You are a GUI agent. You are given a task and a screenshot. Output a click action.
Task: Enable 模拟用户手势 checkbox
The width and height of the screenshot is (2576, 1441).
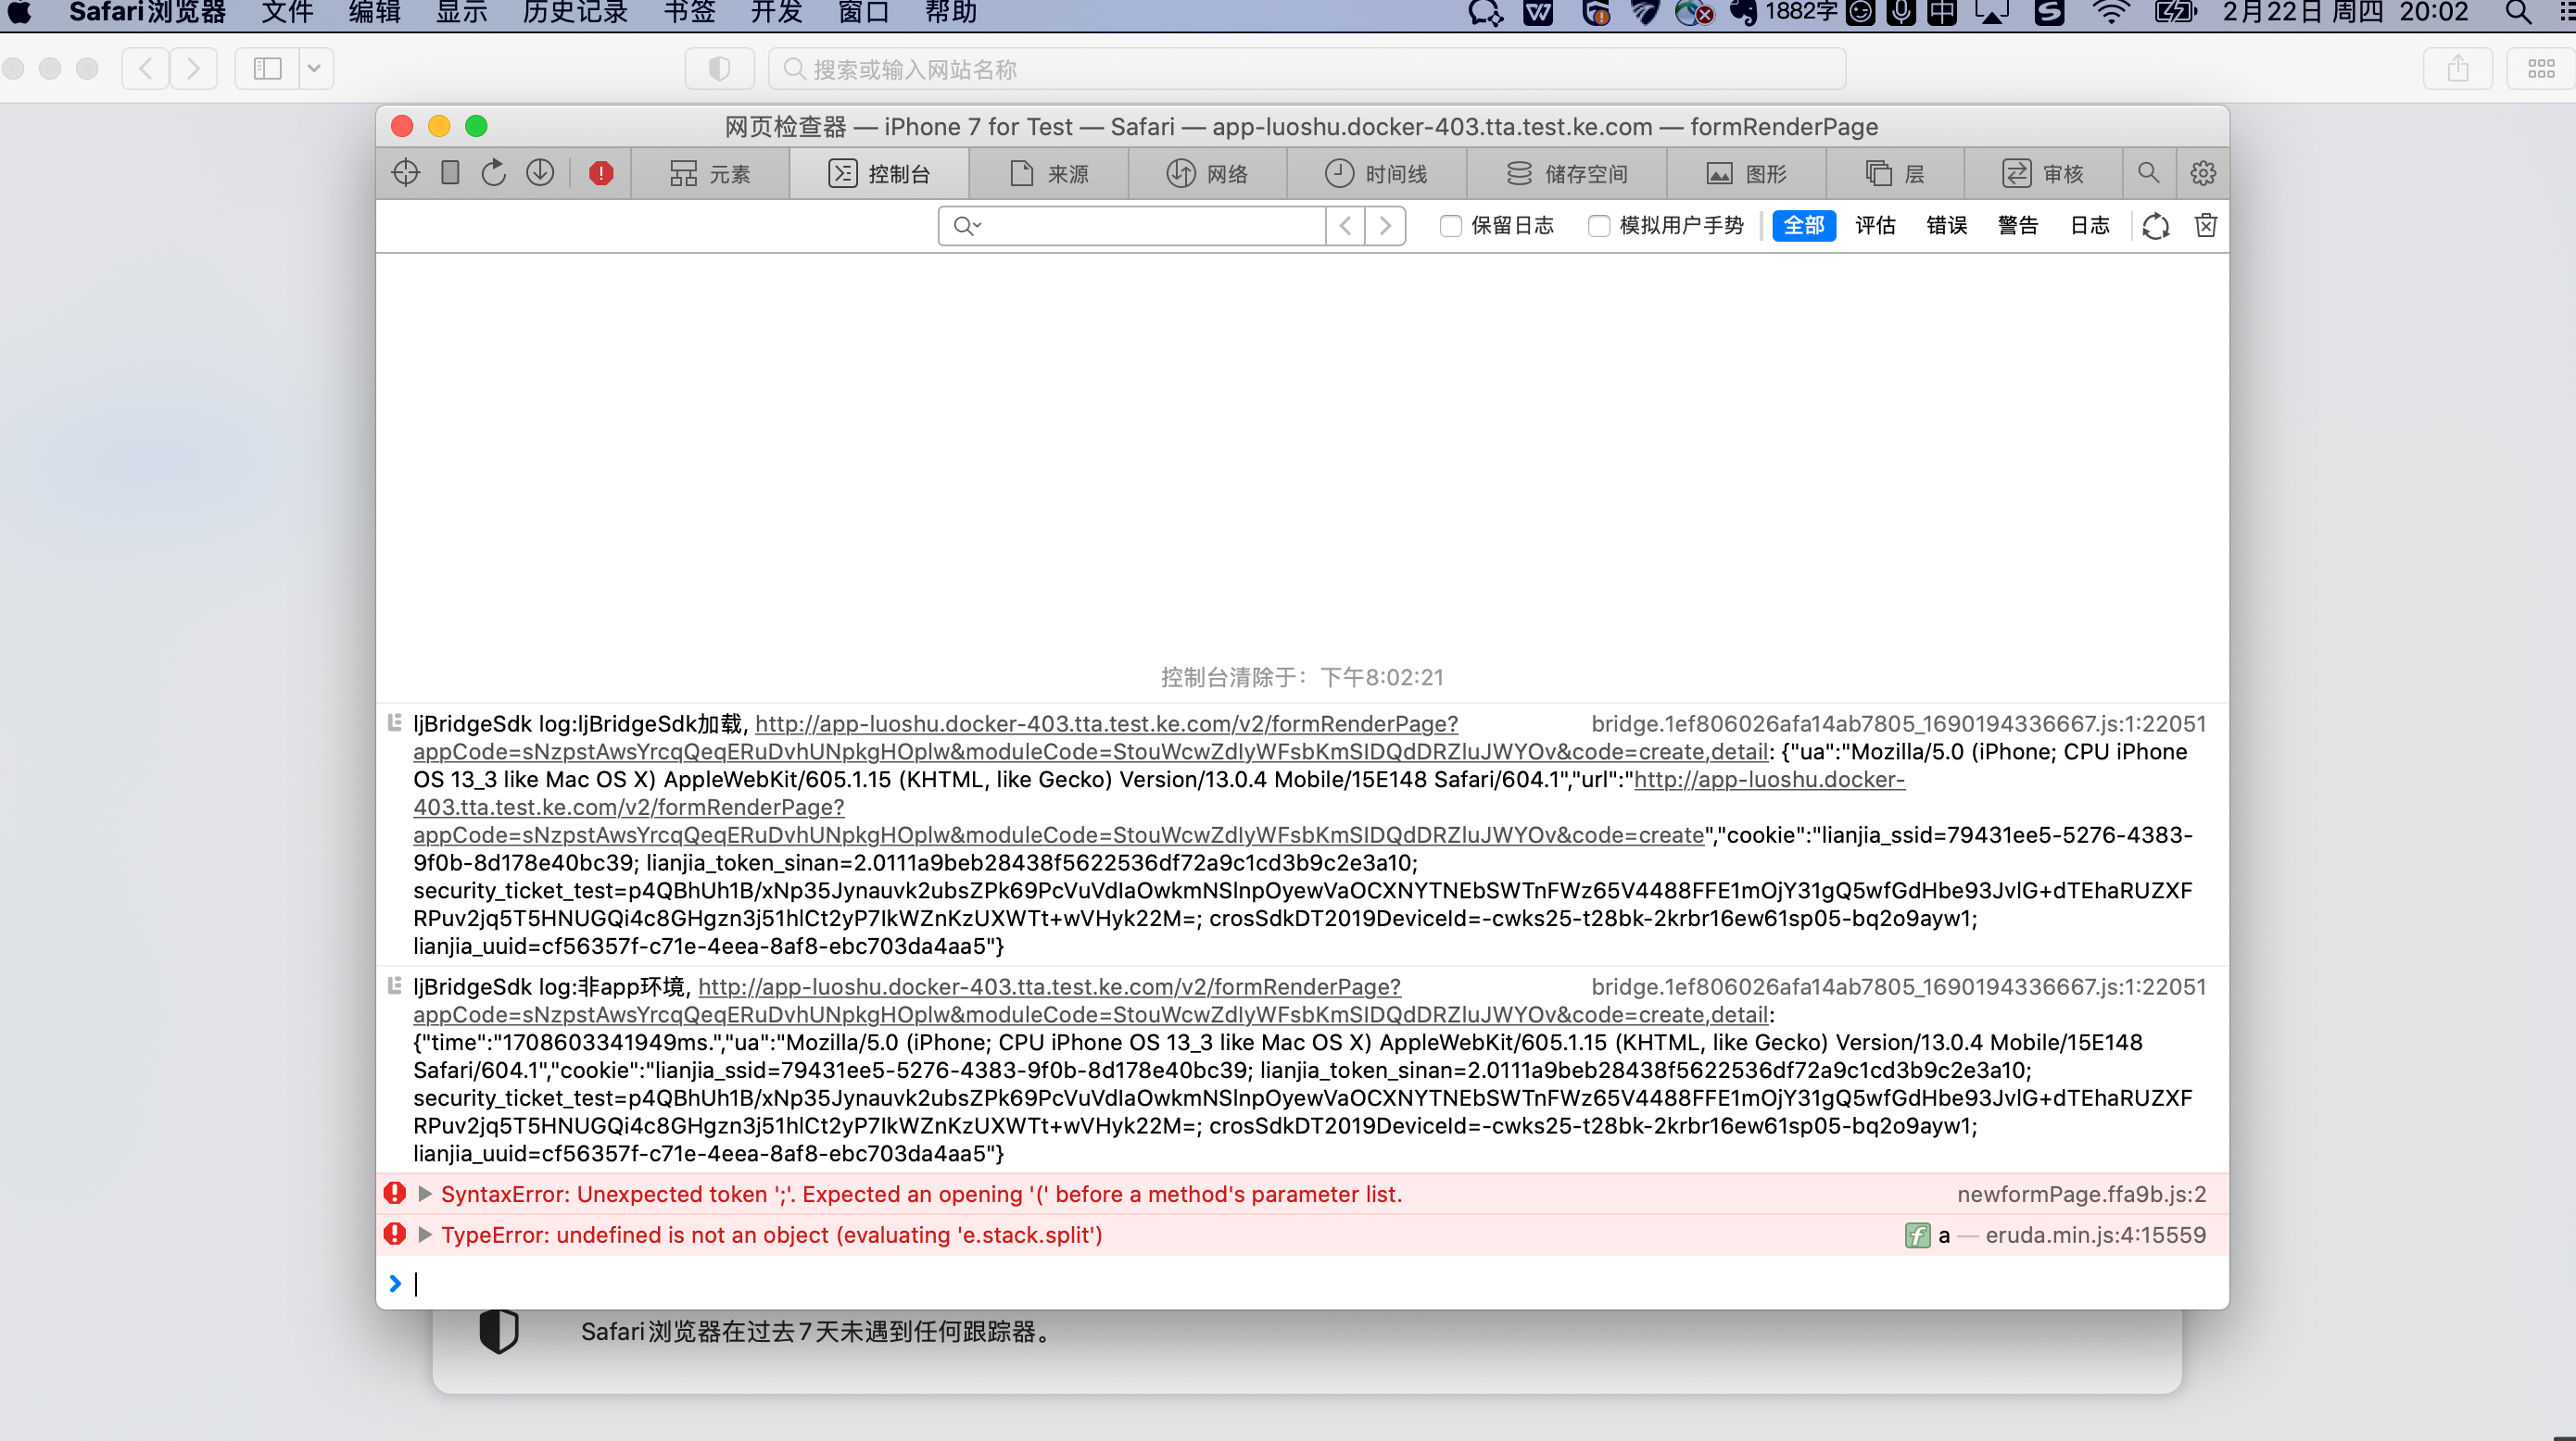[1598, 226]
